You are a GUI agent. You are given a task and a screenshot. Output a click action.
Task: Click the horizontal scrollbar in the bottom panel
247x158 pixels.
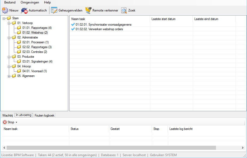pyautogui.click(x=111, y=148)
